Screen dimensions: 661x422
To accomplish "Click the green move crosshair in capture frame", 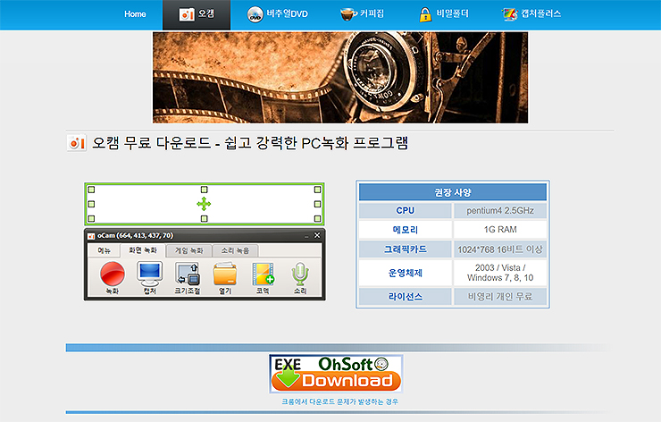I will [x=204, y=204].
